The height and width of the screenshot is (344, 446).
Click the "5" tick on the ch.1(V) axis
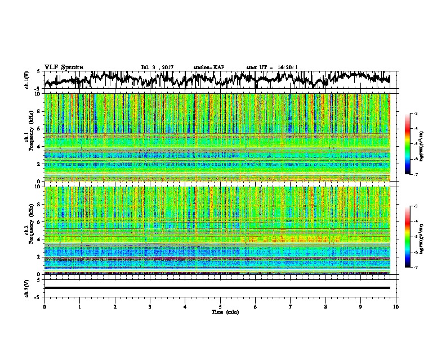[38, 71]
